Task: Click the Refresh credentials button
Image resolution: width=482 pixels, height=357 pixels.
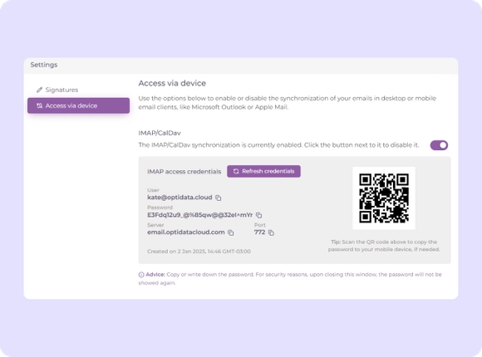Action: (x=263, y=171)
